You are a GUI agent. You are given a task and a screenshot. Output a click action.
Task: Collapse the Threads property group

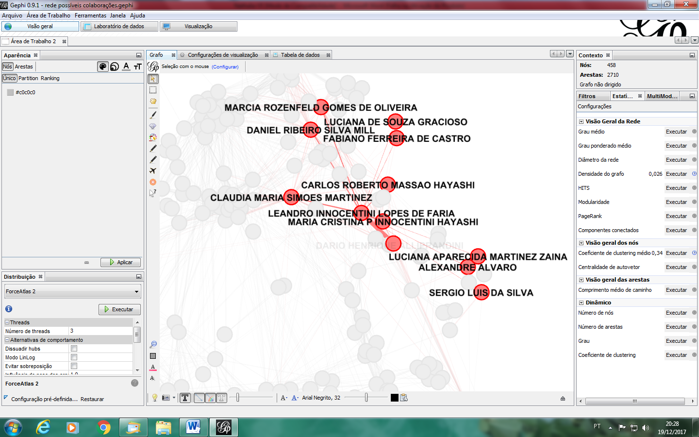click(x=7, y=322)
